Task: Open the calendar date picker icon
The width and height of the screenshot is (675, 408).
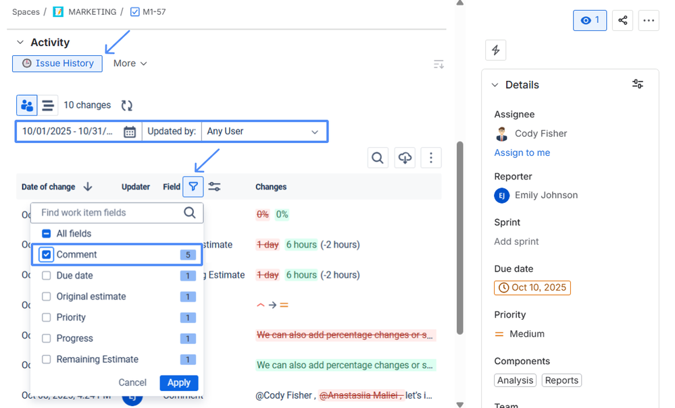Action: pyautogui.click(x=130, y=132)
